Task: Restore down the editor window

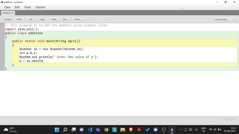Action: [x=226, y=2]
